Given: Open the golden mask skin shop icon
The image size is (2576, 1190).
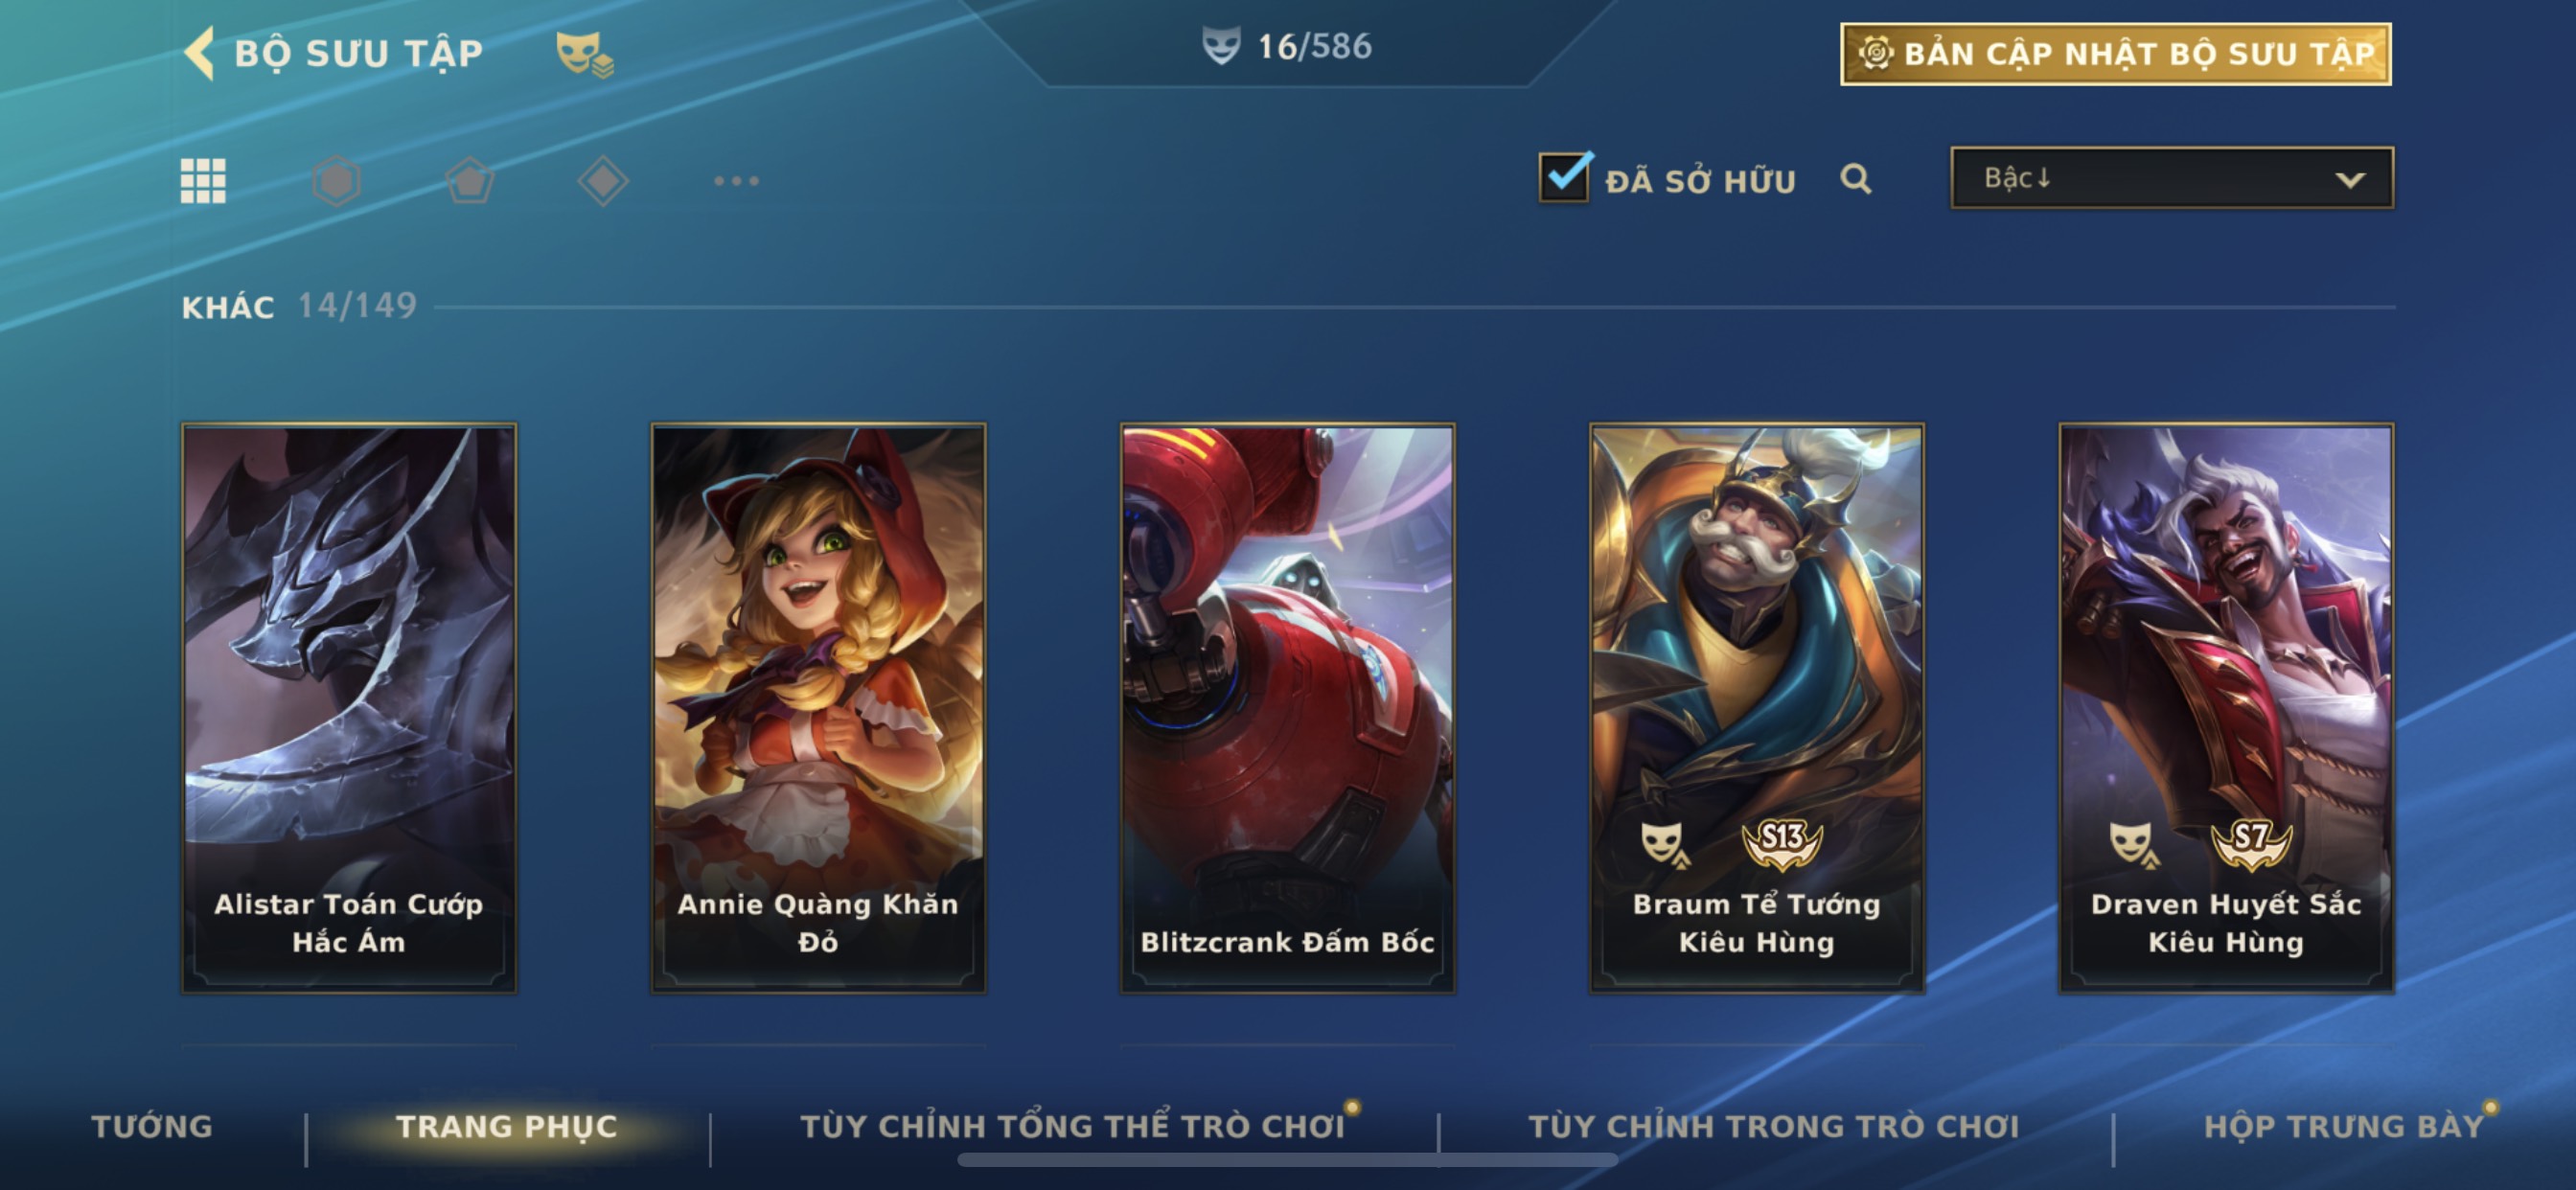Looking at the screenshot, I should 585,54.
